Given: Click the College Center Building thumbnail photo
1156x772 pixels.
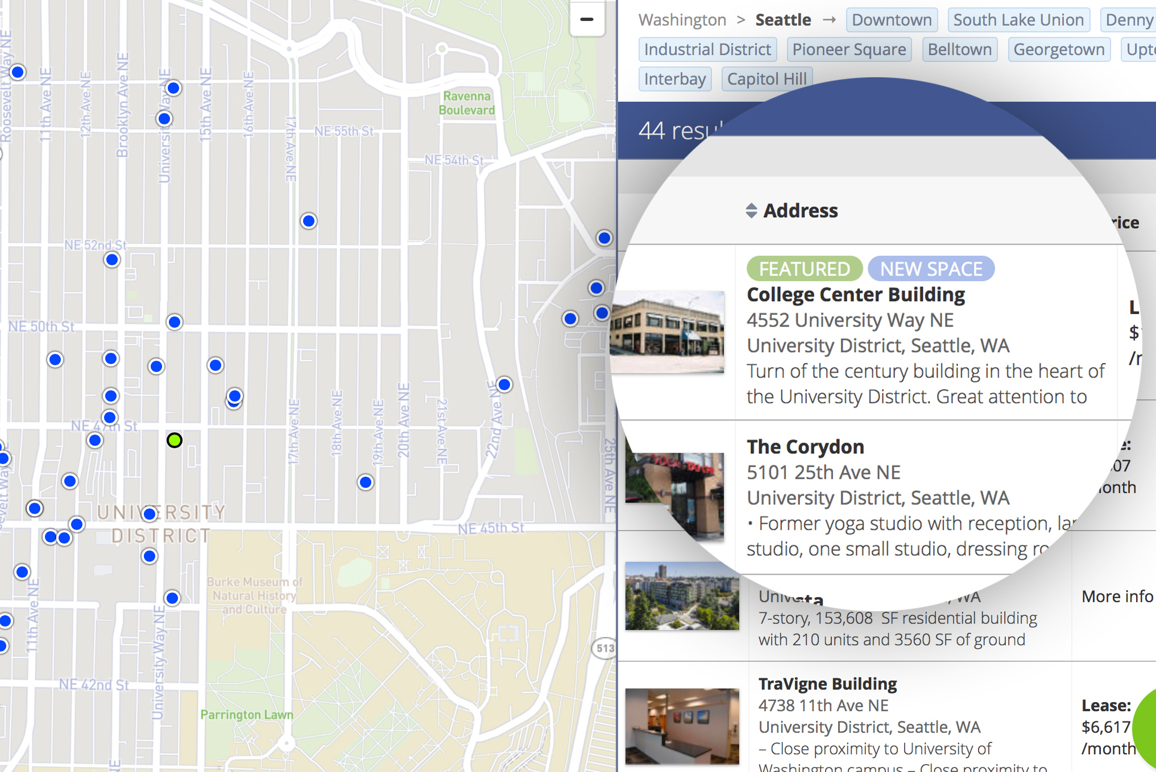Looking at the screenshot, I should [x=667, y=332].
